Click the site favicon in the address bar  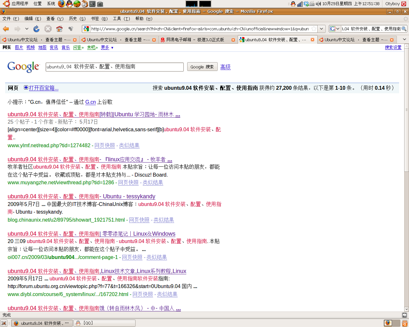pyautogui.click(x=86, y=29)
